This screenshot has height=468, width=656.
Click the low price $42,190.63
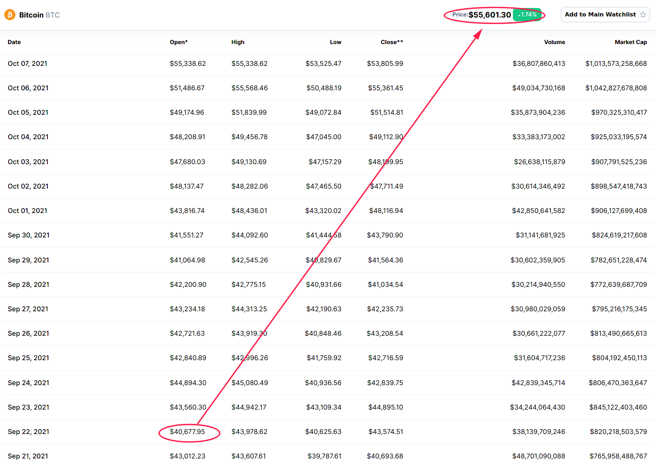(x=323, y=309)
